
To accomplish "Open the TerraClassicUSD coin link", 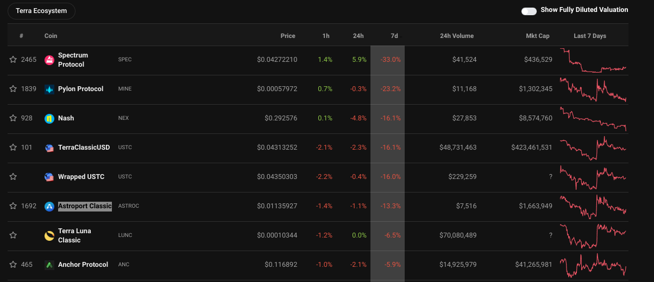I will coord(84,148).
